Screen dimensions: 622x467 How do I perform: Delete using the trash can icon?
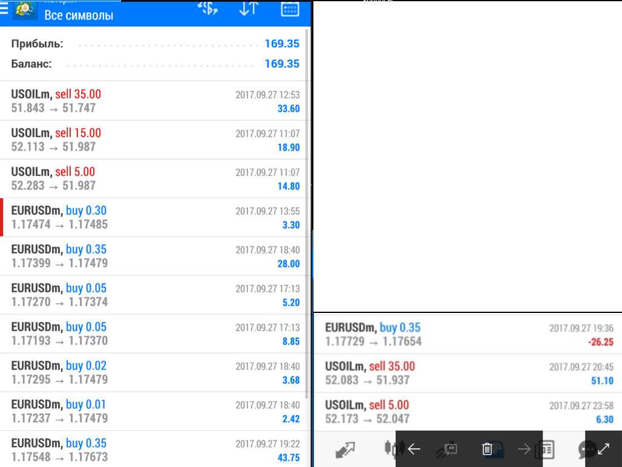click(x=487, y=449)
